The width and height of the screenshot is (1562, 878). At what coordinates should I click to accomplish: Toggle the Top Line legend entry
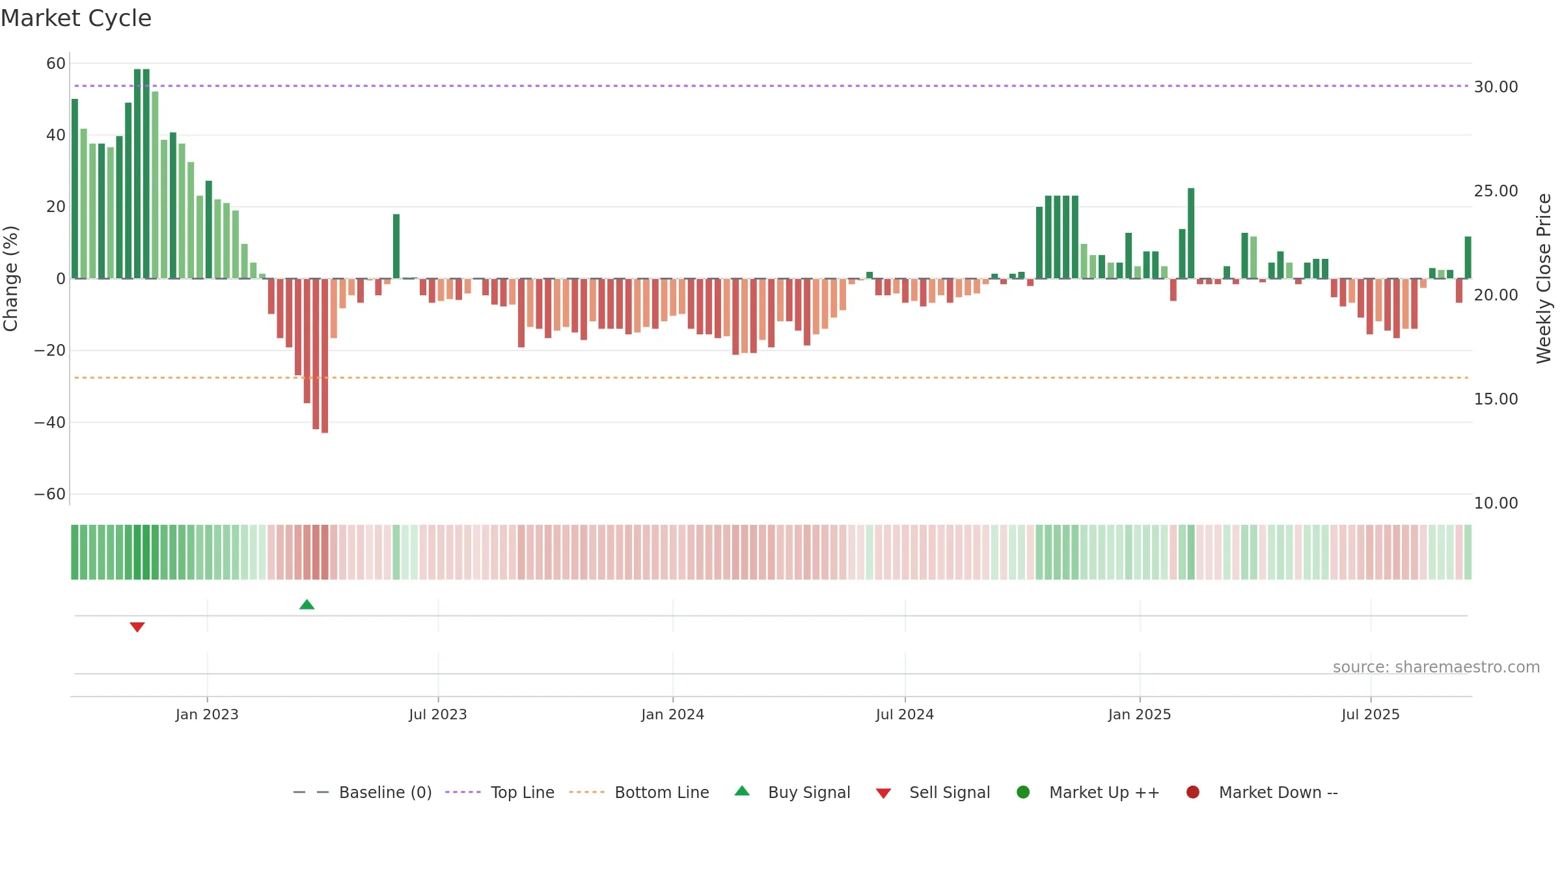[499, 792]
